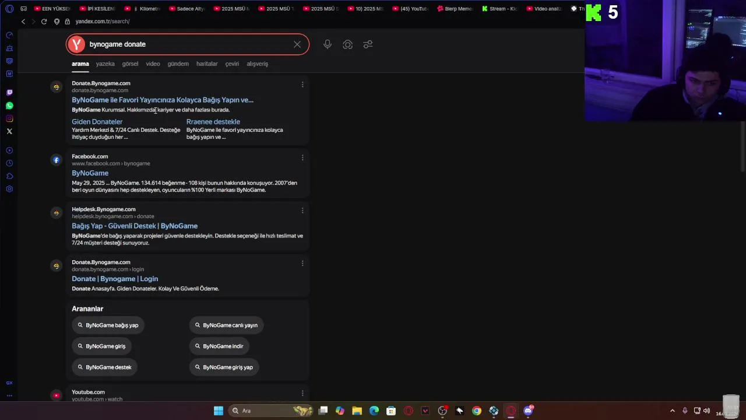746x420 pixels.
Task: Open more options for Helpdesk.Bynogame.com result
Action: pyautogui.click(x=302, y=211)
